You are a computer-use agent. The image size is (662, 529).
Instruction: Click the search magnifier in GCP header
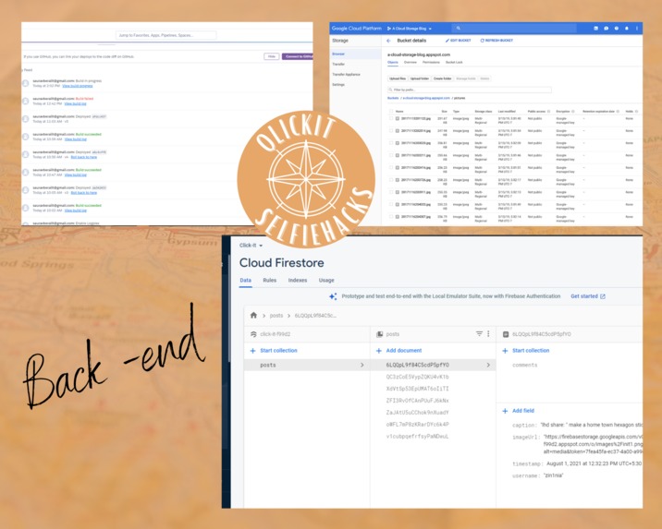pyautogui.click(x=458, y=29)
